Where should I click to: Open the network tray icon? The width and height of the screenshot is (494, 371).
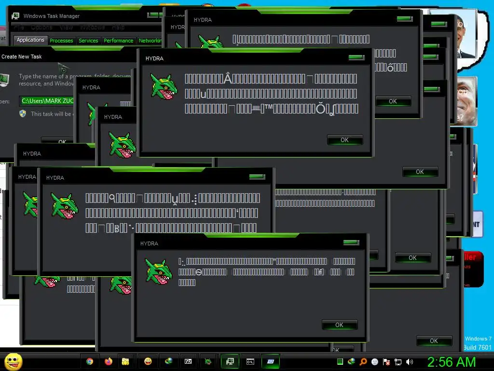[x=398, y=362]
